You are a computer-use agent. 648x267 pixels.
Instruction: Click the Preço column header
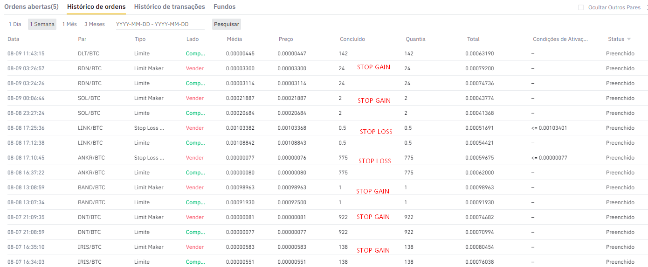pyautogui.click(x=286, y=39)
